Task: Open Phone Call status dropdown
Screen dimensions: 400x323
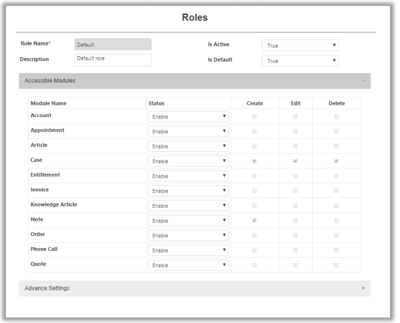Action: pos(188,250)
